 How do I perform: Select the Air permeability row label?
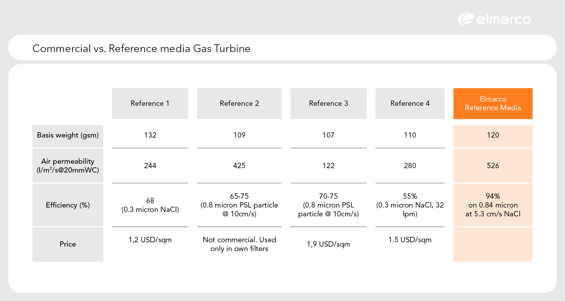(68, 165)
